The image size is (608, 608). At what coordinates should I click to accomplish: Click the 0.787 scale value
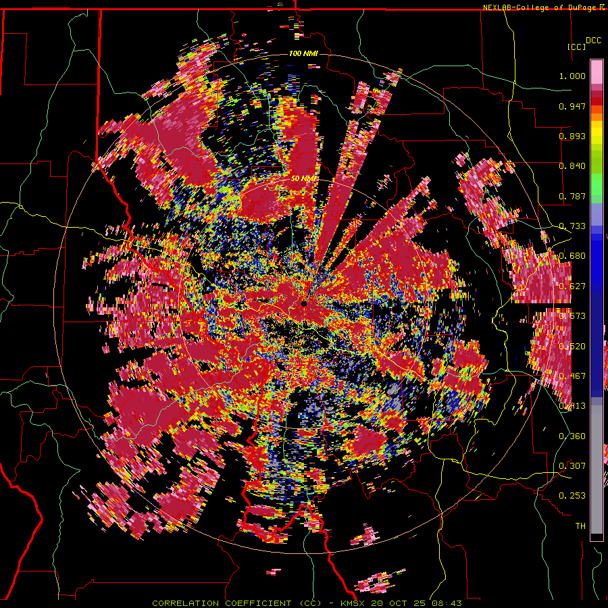pyautogui.click(x=572, y=196)
